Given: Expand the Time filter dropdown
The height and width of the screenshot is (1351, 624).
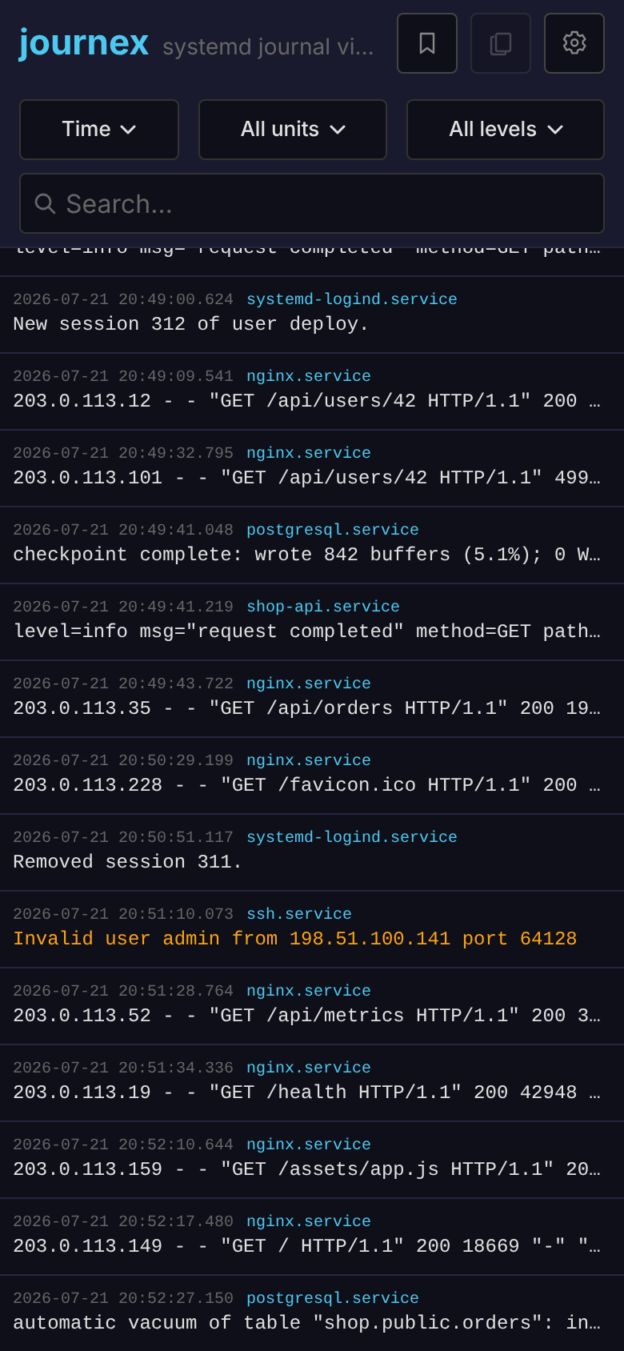Looking at the screenshot, I should [x=99, y=130].
